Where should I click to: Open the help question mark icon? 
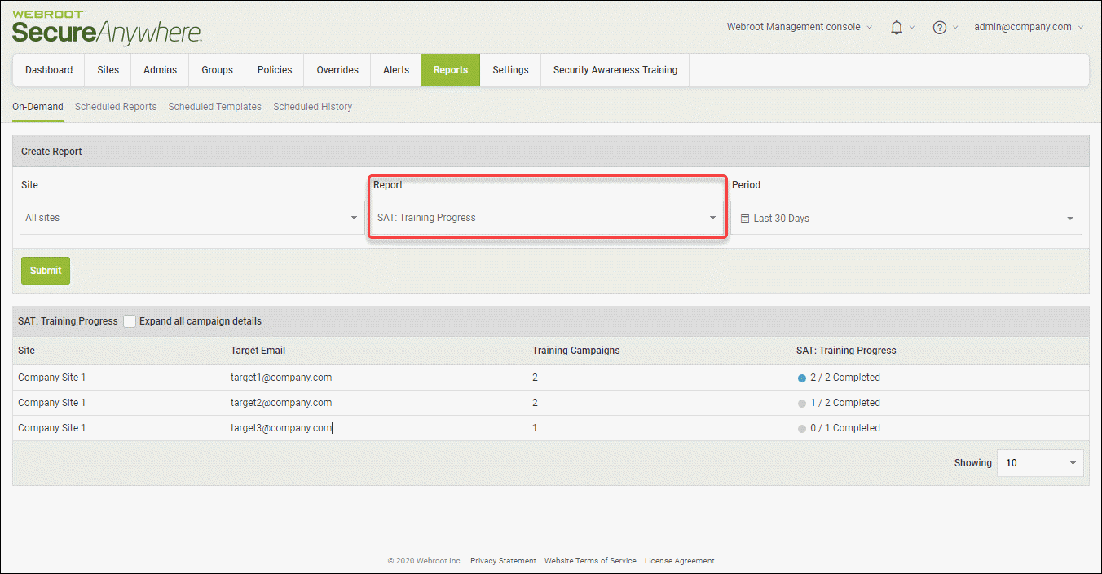(x=940, y=28)
